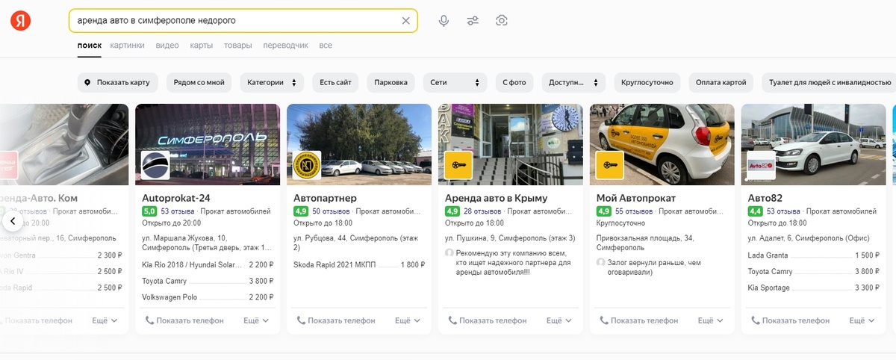Open Авто82 white car photo

click(814, 144)
